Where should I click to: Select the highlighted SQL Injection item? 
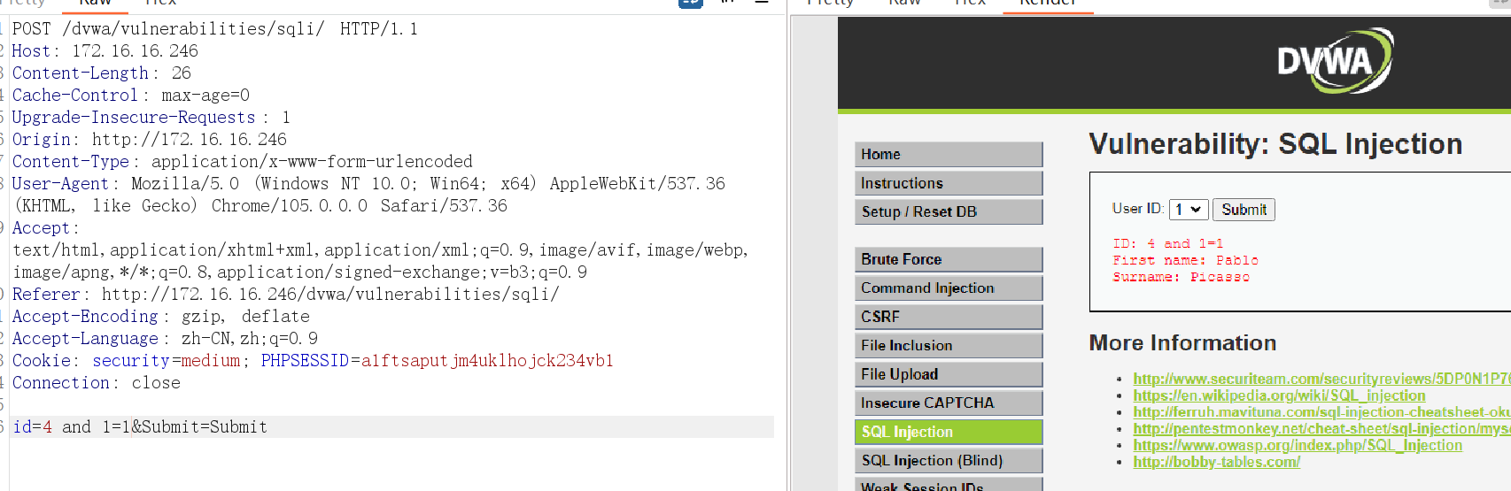(x=949, y=432)
